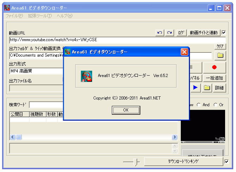The image size is (236, 172).
Task: Click the クリア button
Action: [x=220, y=46]
